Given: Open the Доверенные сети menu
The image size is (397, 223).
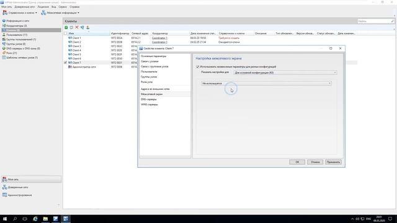Looking at the screenshot, I should click(x=25, y=7).
